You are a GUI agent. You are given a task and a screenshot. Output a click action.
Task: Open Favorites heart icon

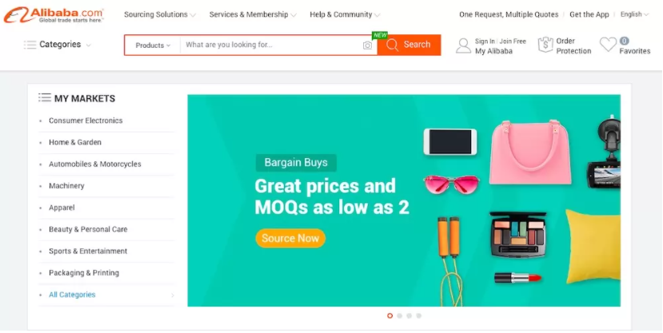(608, 44)
